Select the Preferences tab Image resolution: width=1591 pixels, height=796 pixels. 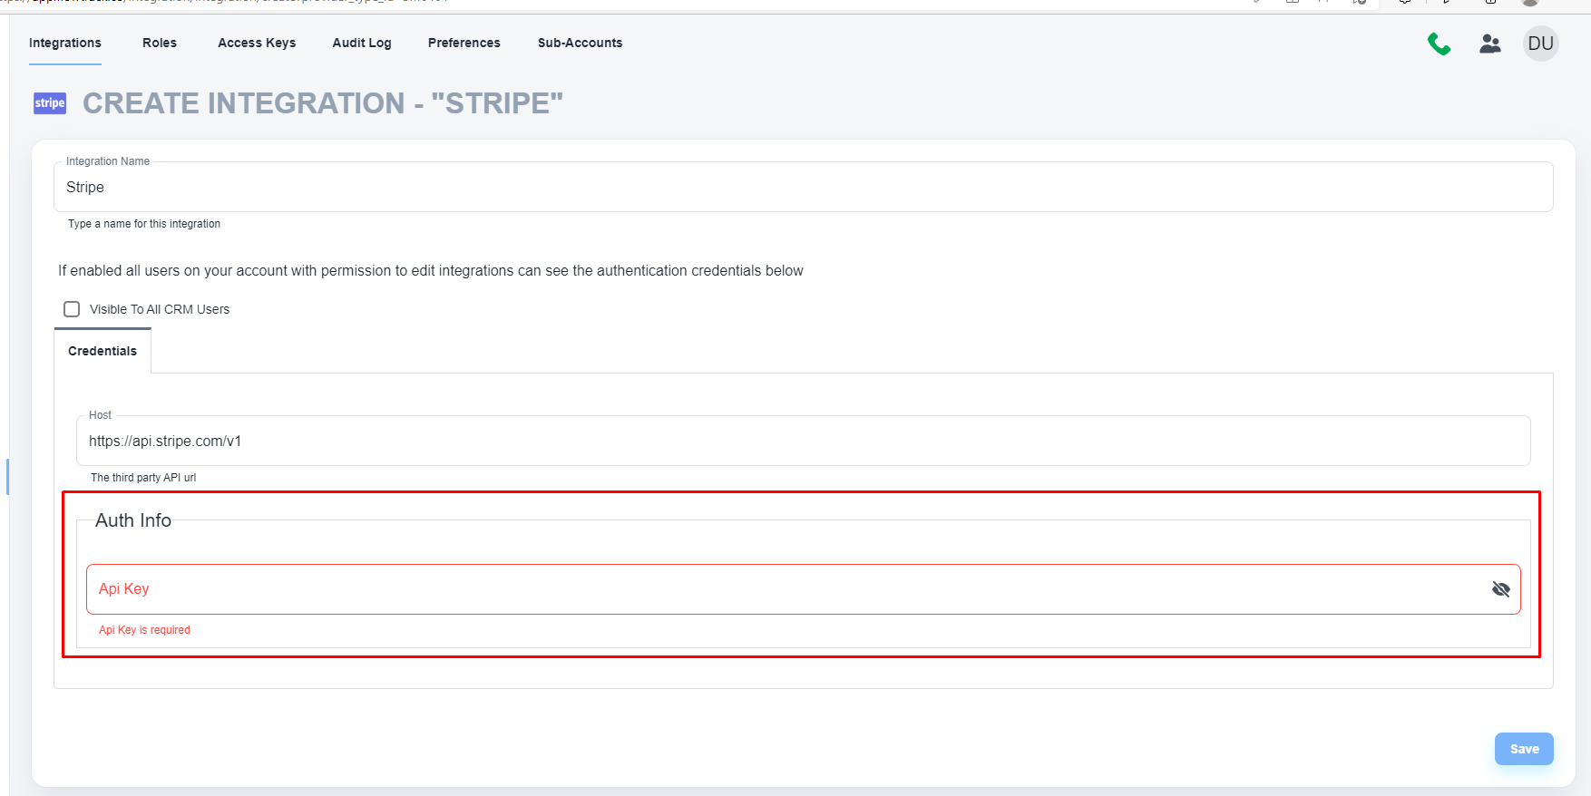pyautogui.click(x=464, y=43)
